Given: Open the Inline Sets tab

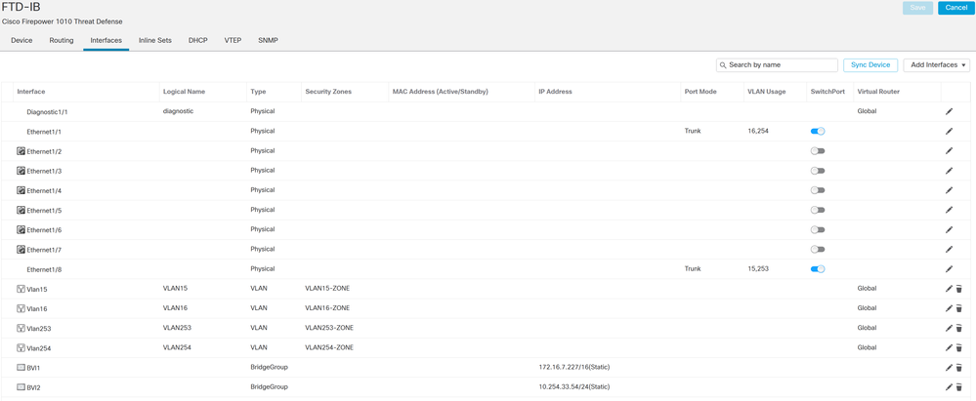Looking at the screenshot, I should (x=155, y=40).
